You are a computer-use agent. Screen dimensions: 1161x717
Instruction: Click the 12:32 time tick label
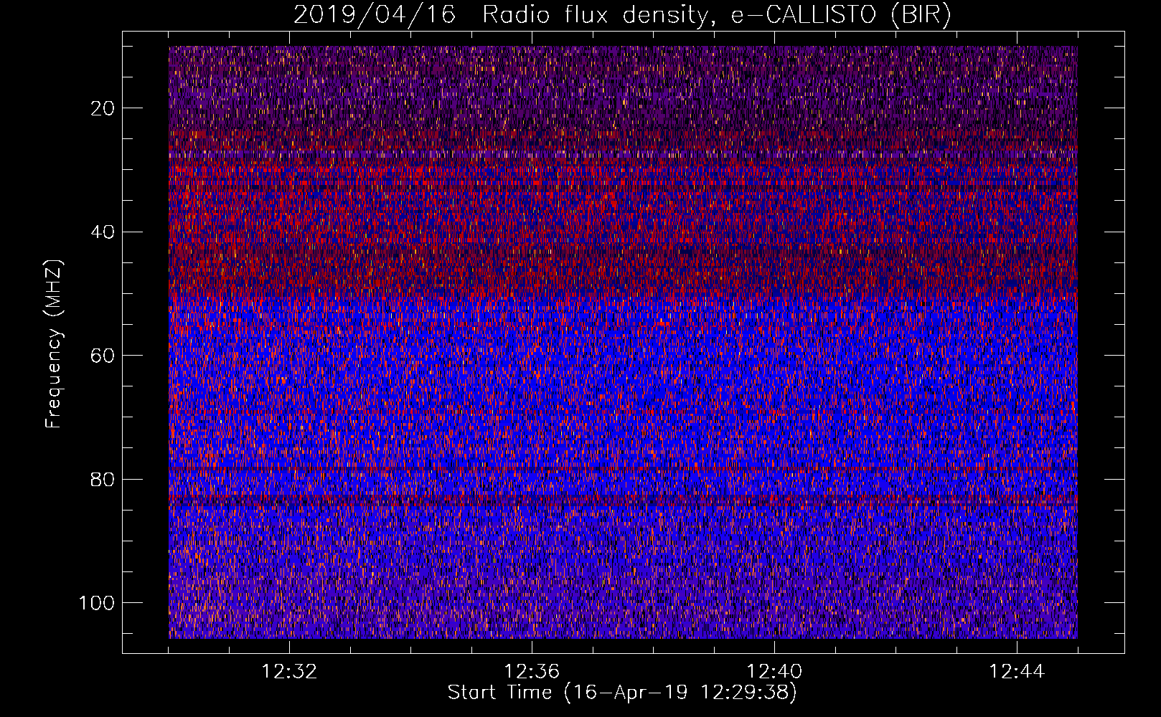pyautogui.click(x=289, y=672)
